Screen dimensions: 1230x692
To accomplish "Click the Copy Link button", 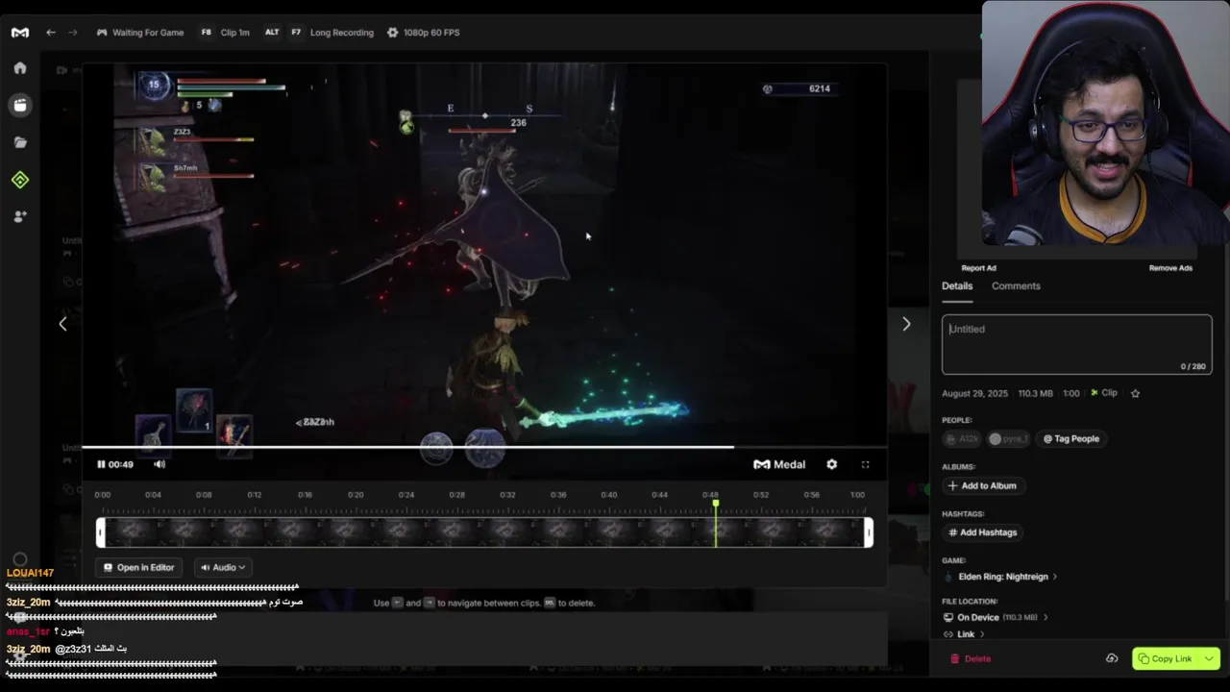I will pos(1165,658).
